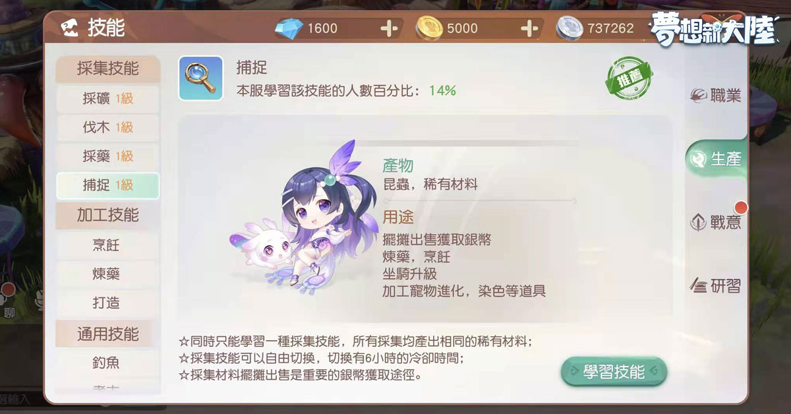Click the 學習技能 button
The height and width of the screenshot is (414, 791).
(x=614, y=372)
